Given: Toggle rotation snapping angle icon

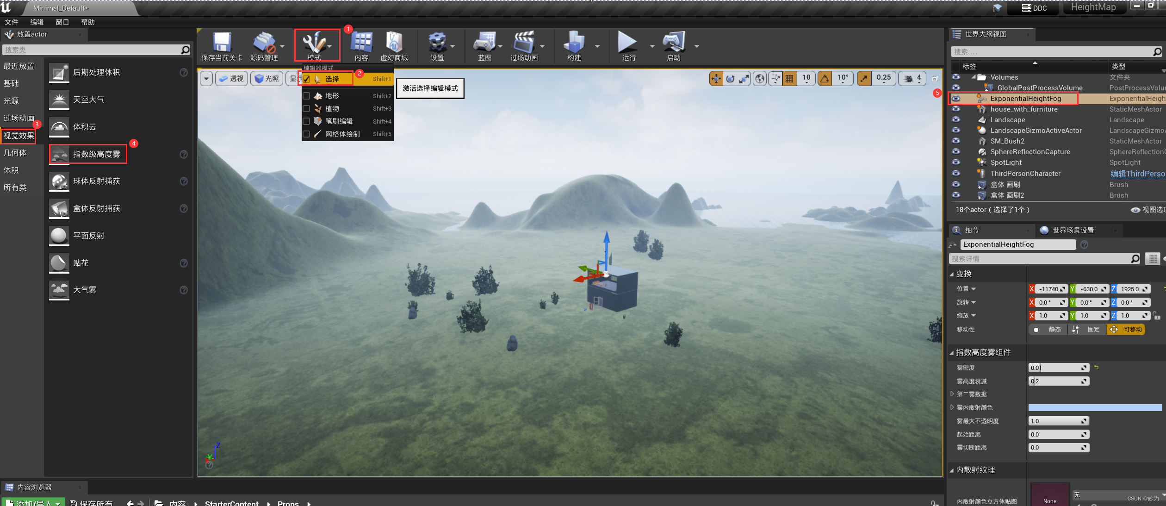Looking at the screenshot, I should tap(825, 79).
